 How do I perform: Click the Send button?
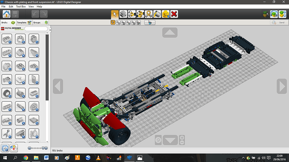[278, 23]
